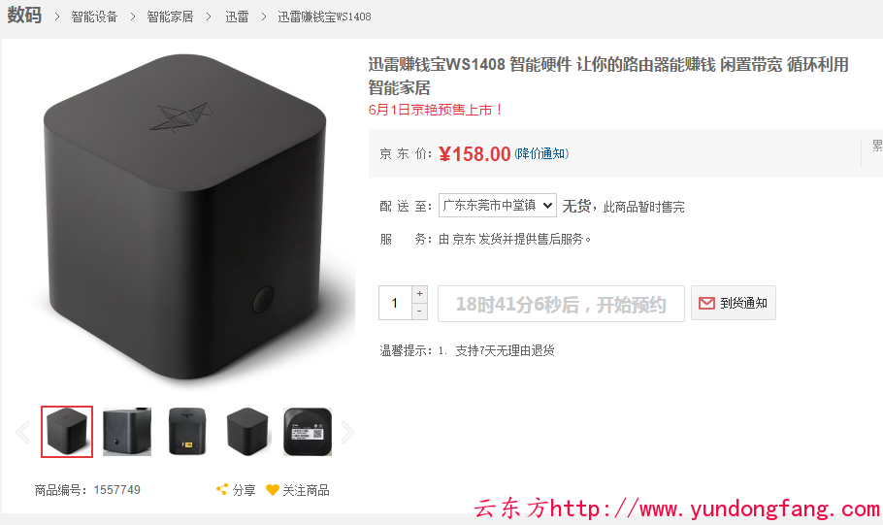Open the 数码 breadcrumb category
This screenshot has height=525, width=883.
click(x=24, y=16)
